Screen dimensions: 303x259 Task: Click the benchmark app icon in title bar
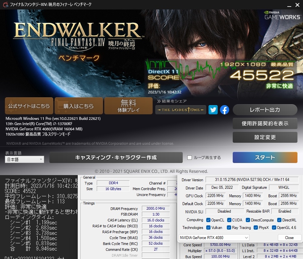point(6,5)
